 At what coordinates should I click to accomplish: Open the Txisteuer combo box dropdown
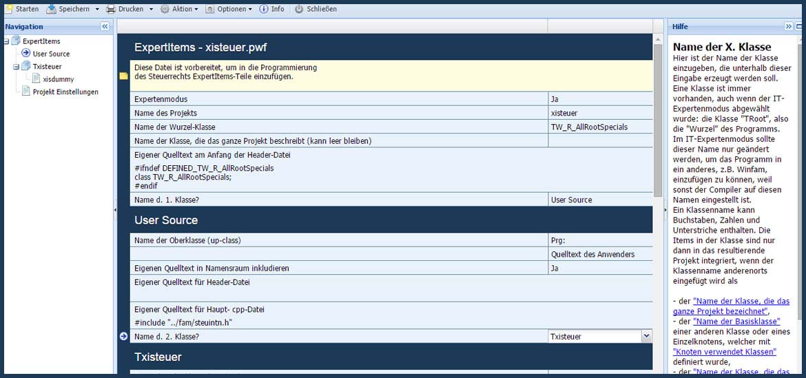point(646,336)
